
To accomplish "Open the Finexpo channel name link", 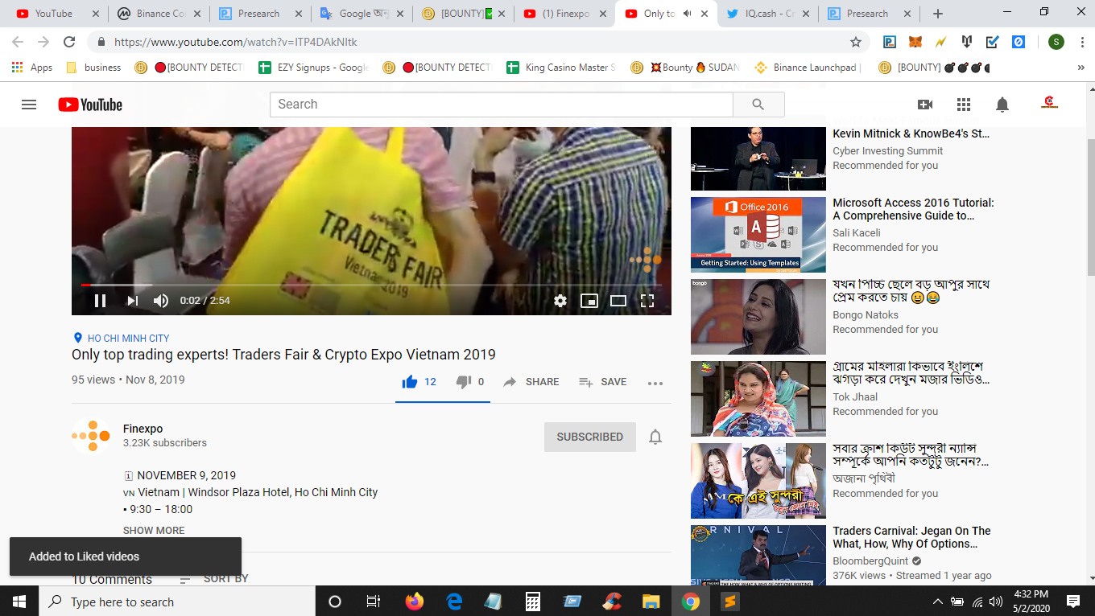I will pos(143,429).
